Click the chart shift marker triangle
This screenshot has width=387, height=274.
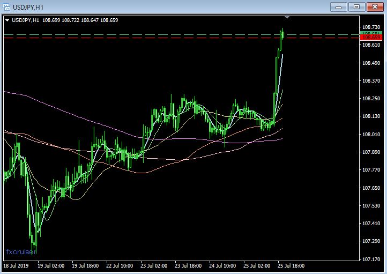(287, 17)
